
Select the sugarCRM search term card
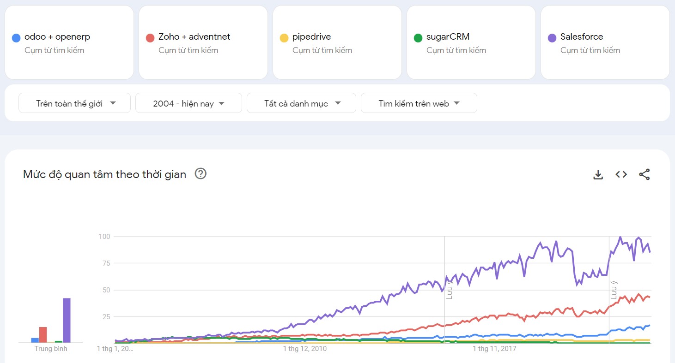point(471,42)
